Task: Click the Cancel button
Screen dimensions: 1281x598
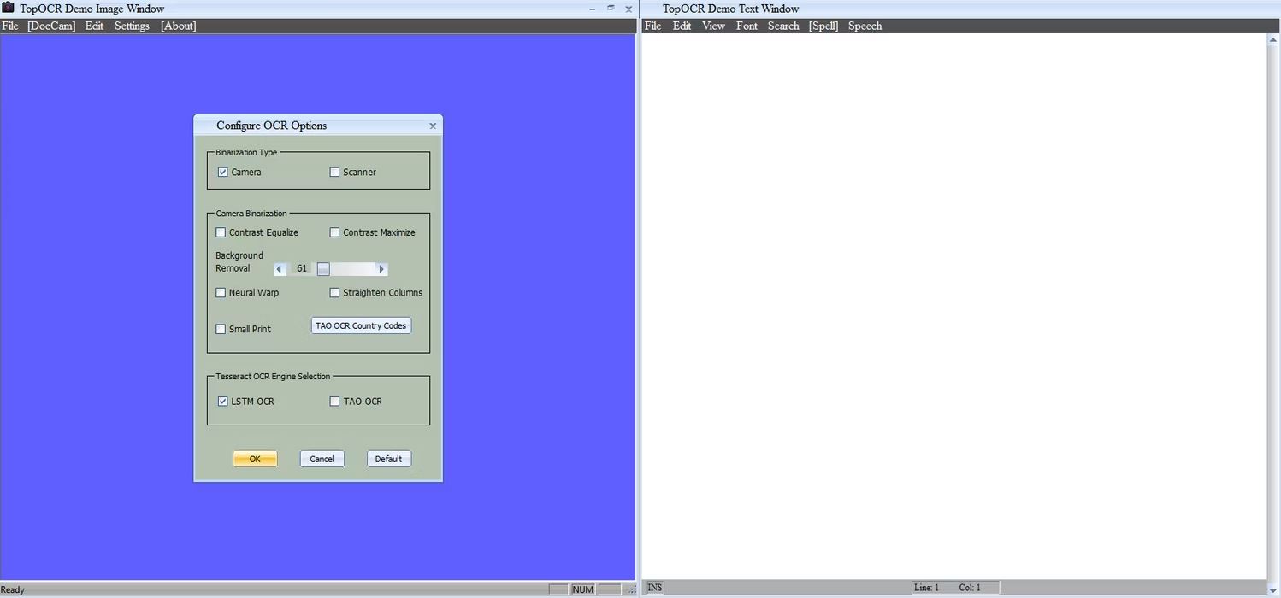Action: coord(322,459)
